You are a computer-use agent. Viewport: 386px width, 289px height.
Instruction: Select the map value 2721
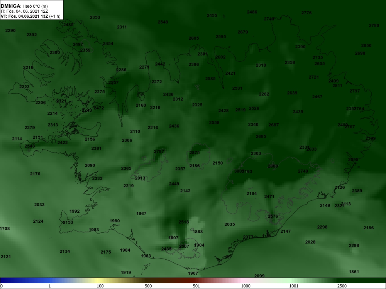[313, 77]
